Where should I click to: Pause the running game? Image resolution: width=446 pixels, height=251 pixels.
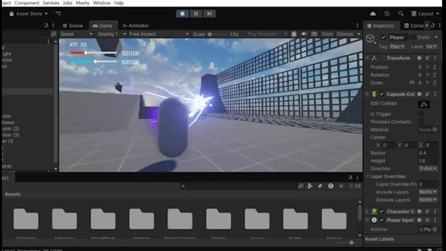pos(195,14)
